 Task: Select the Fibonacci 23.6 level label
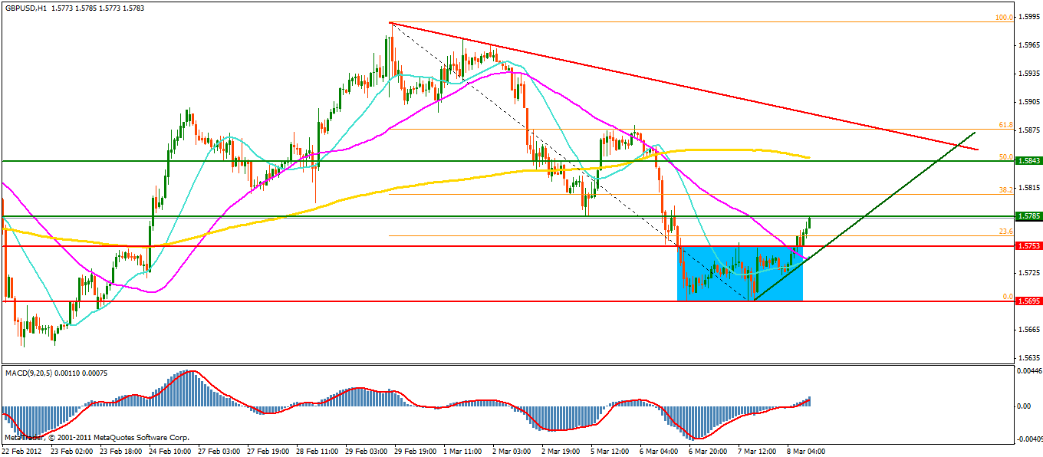pos(1005,231)
